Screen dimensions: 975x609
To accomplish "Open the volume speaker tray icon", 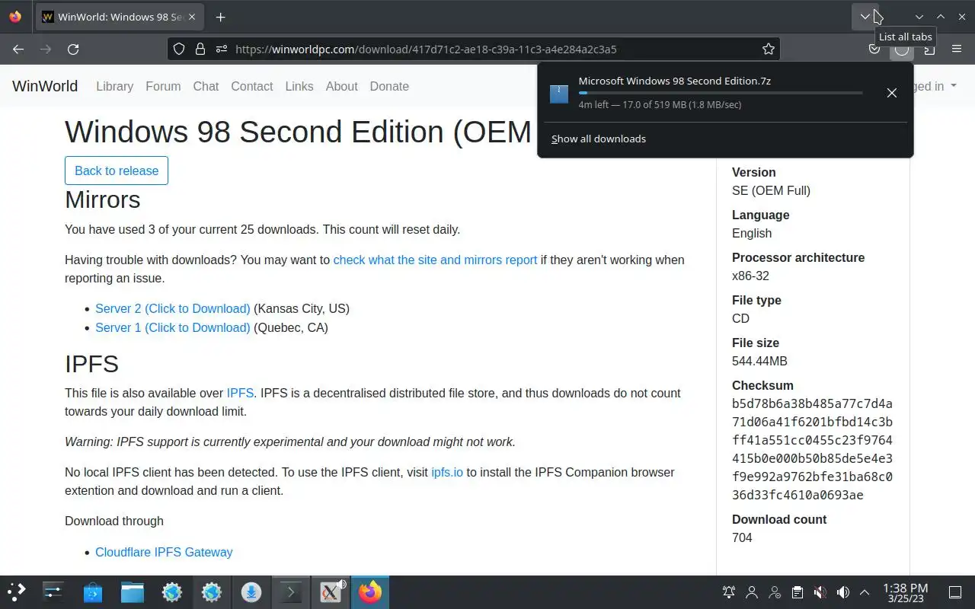I will tap(842, 592).
